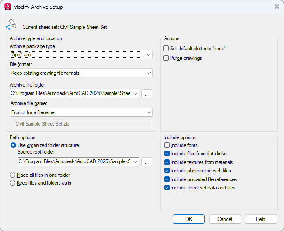Click the sheet set icon beside current sheet set
Viewport: 284px width, 231px height.
point(11,25)
